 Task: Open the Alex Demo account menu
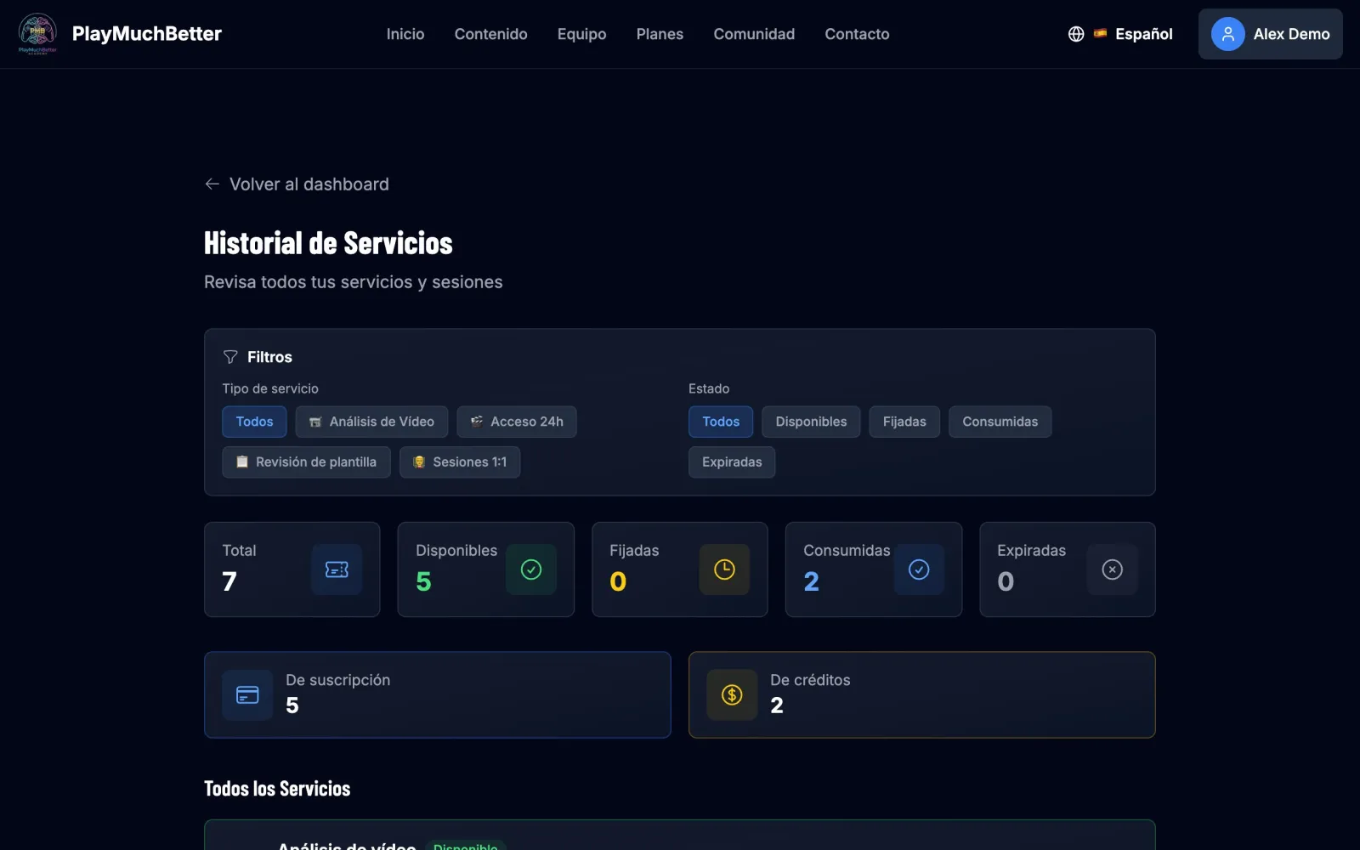click(1270, 34)
